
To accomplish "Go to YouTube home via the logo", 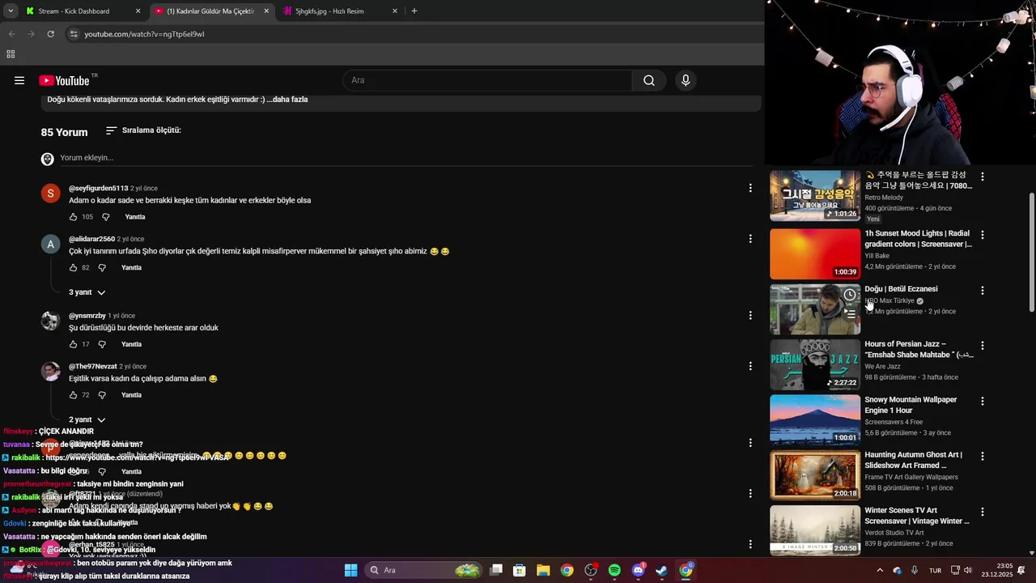I will pyautogui.click(x=64, y=80).
